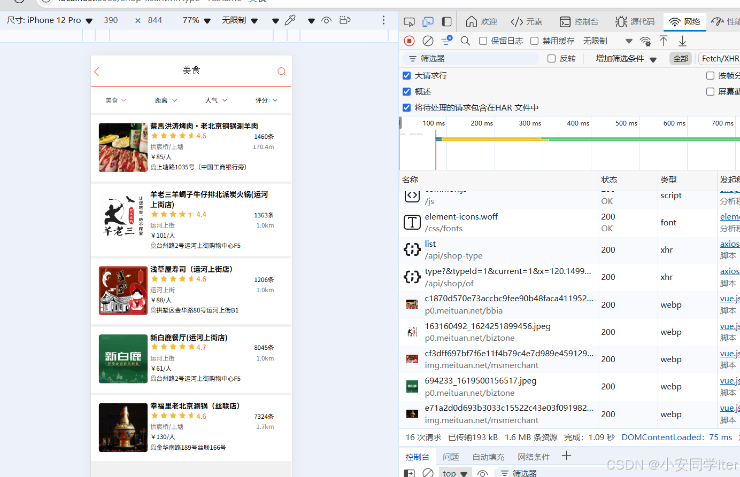Screen dimensions: 740x477
Task: Click the network overview timeline left handle
Action: click(x=400, y=123)
